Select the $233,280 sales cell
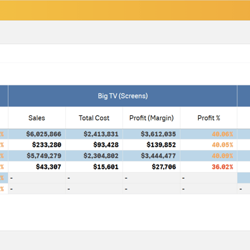250x250 pixels. (37, 145)
